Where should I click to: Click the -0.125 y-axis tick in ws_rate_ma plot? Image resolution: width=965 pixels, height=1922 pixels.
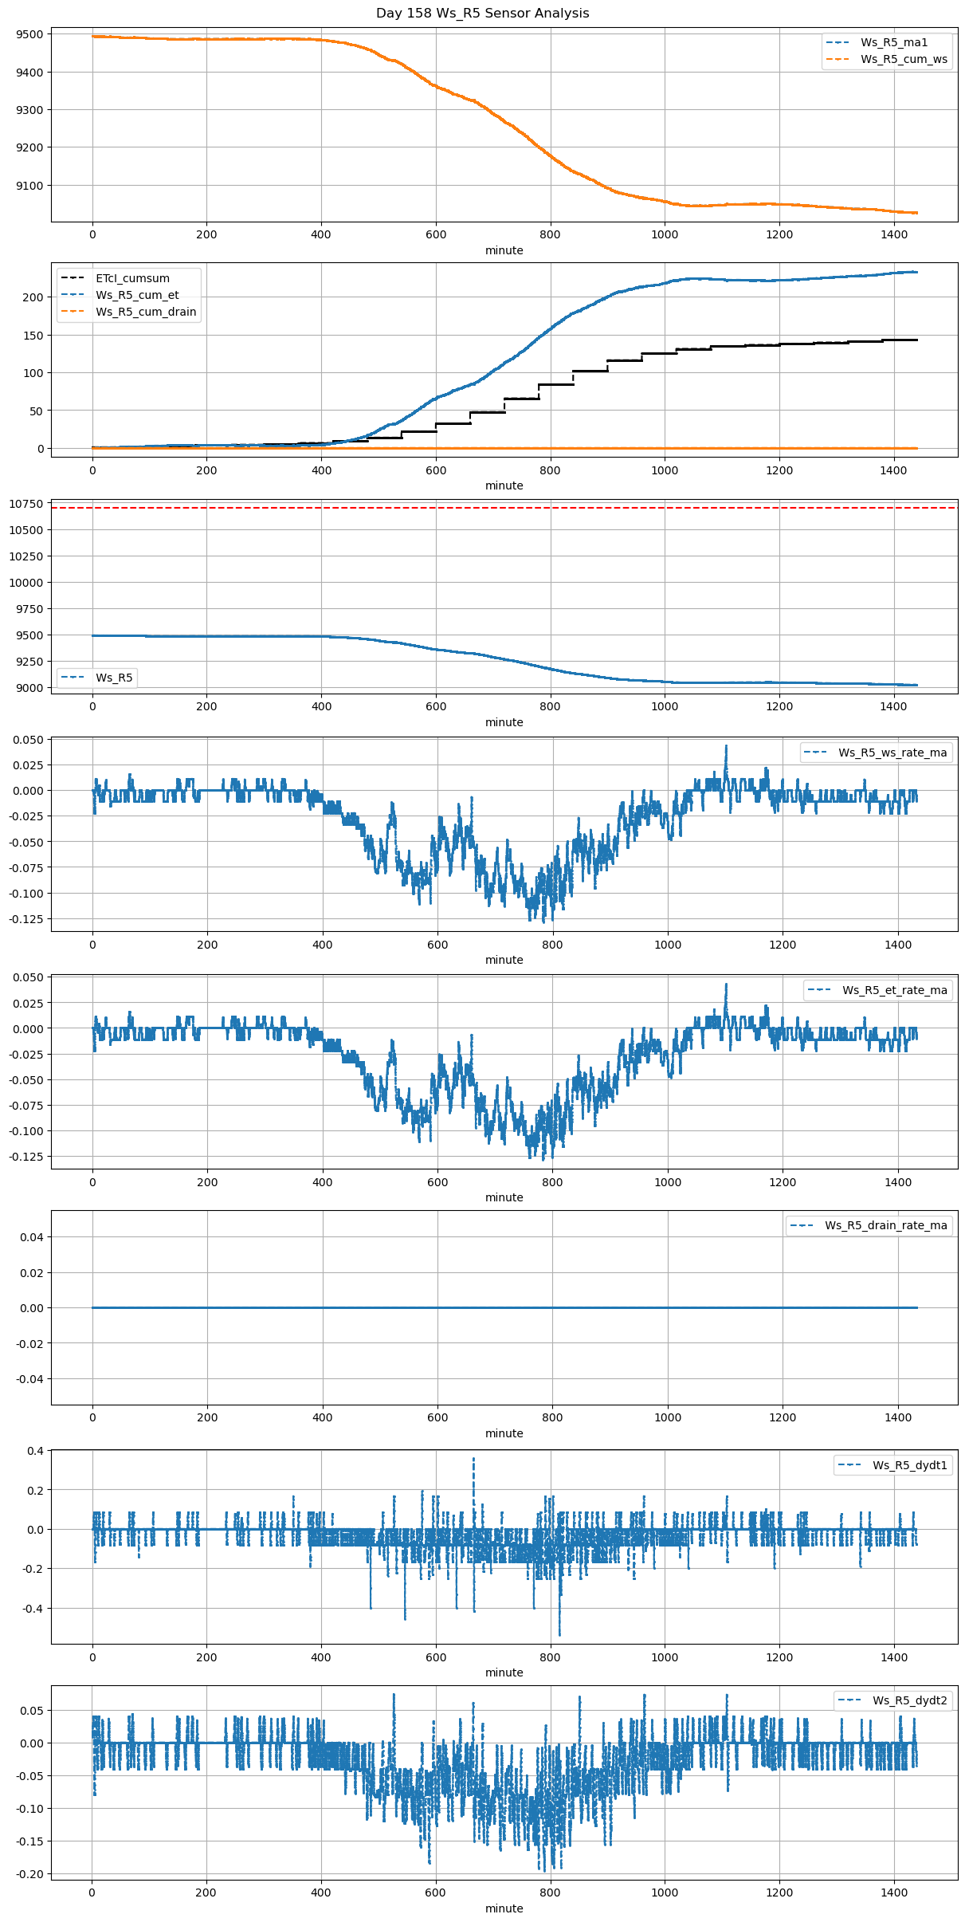tap(26, 919)
